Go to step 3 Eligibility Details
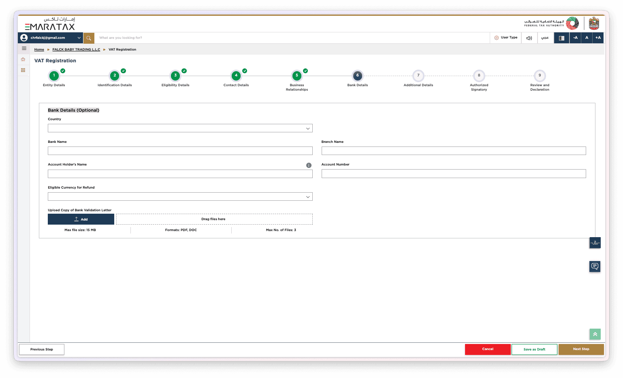 coord(175,76)
